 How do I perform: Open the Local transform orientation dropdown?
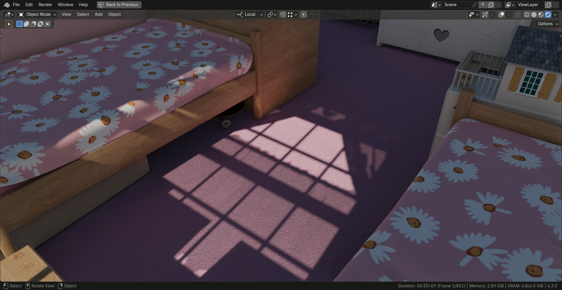[x=250, y=14]
